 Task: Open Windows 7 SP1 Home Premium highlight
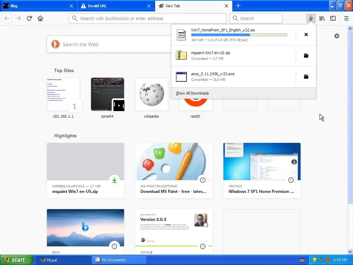262,170
